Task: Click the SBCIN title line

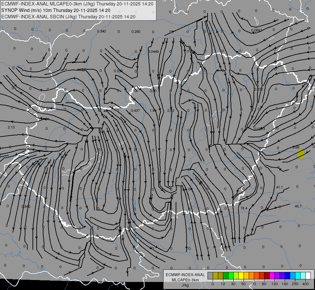Action: click(68, 17)
